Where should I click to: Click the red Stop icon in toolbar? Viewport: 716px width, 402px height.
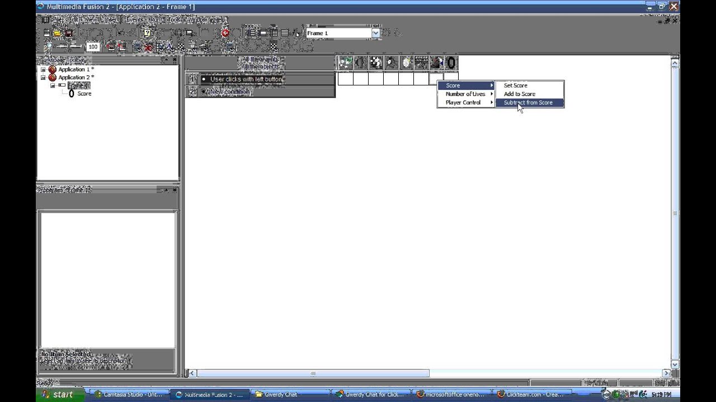225,33
